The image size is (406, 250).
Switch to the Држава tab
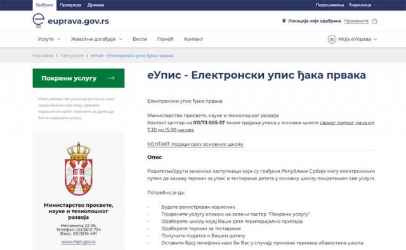pos(96,5)
